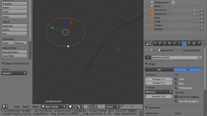The height and width of the screenshot is (116, 207).
Task: Click the pin icon in properties breadcrumb
Action: pos(147,50)
